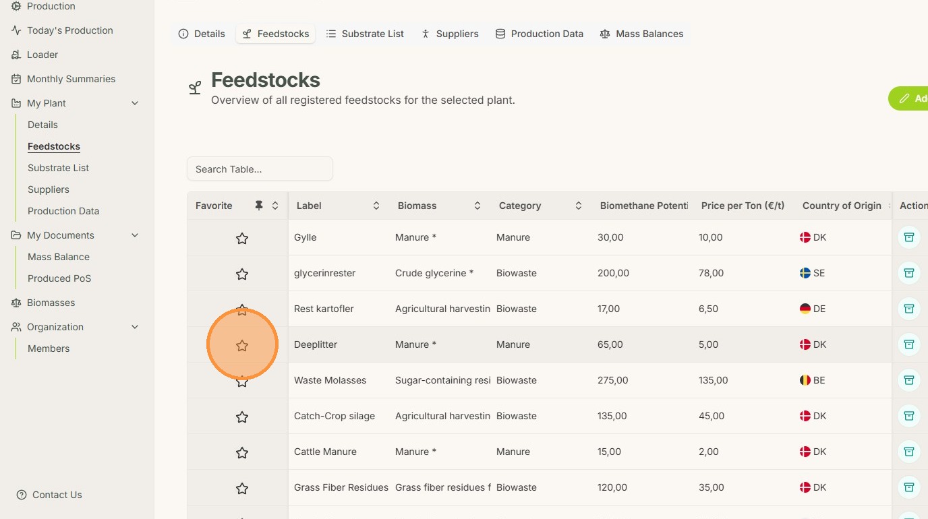Open Today's Production from sidebar

click(x=69, y=30)
